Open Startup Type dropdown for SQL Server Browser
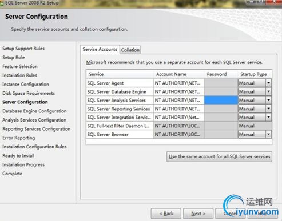Viewport: 282px width, 221px height. point(268,134)
